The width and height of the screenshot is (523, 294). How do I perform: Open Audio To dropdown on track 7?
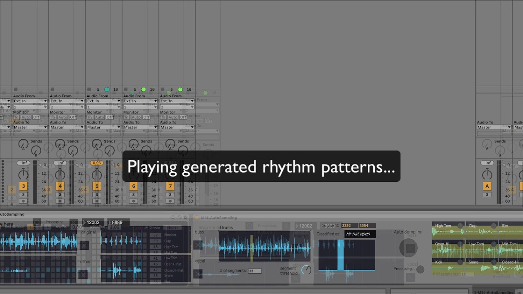tap(177, 127)
